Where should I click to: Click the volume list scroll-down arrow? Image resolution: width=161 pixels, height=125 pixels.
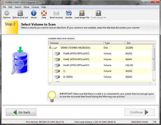153,80
